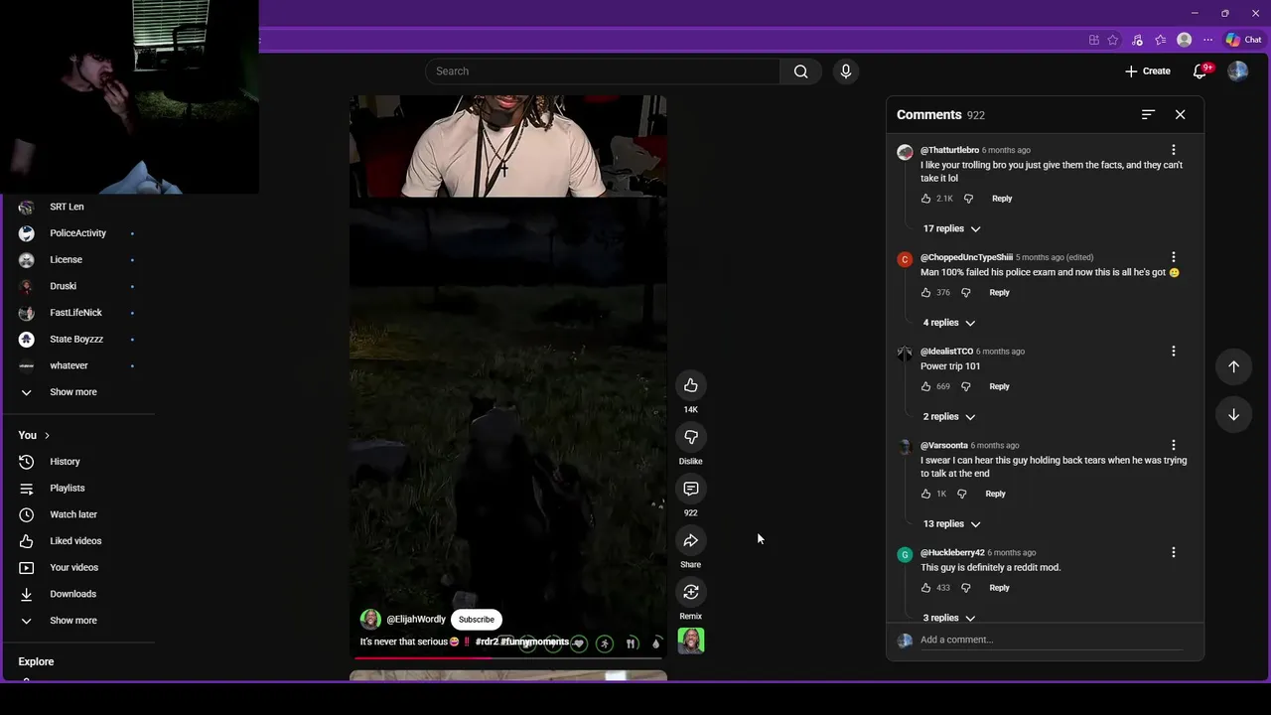Image resolution: width=1271 pixels, height=715 pixels.
Task: Open the @ElijahWordly channel link
Action: 416,620
